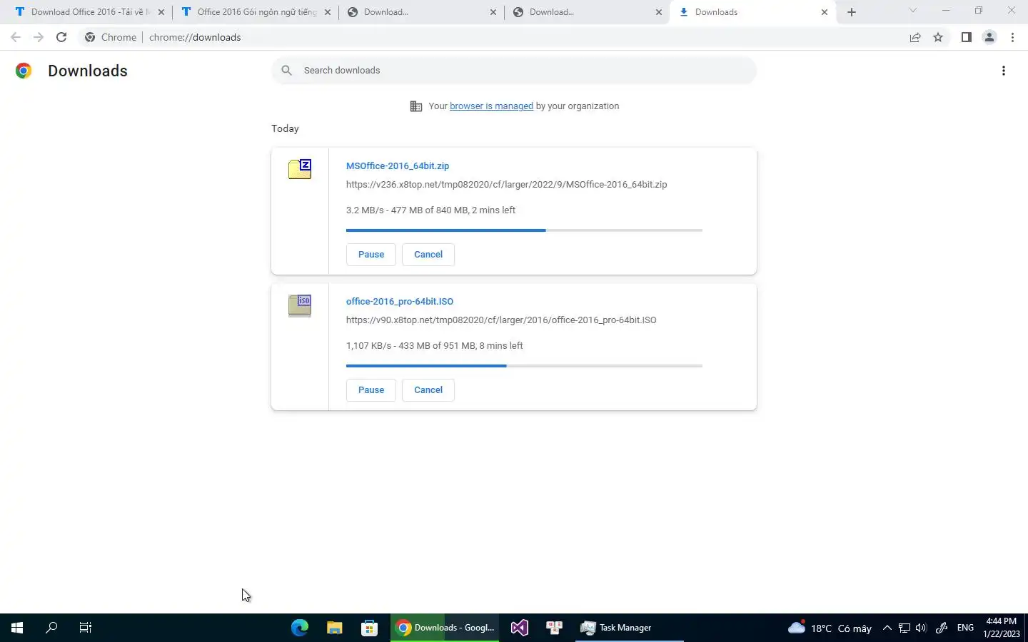
Task: Click the x8top.net ISO source URL
Action: pyautogui.click(x=501, y=320)
